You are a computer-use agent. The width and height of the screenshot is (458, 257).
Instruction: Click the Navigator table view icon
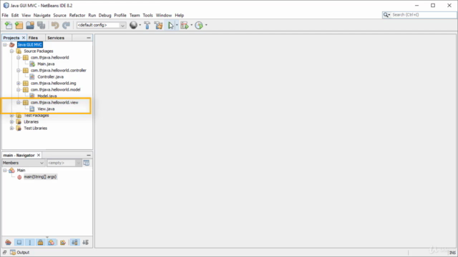tap(86, 163)
